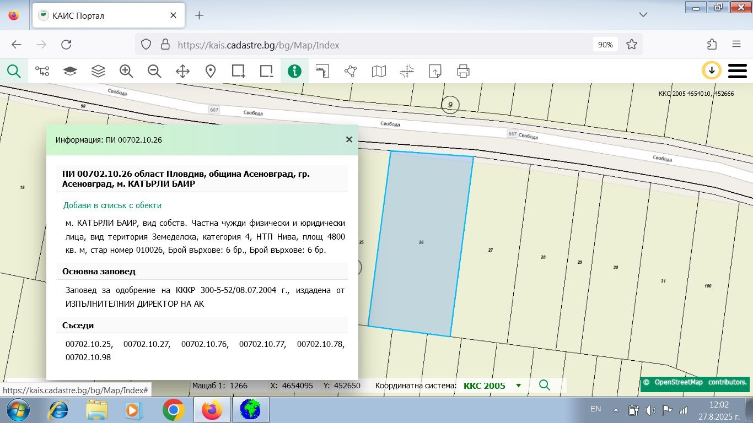Click 'Добави в списък с обекти' link
The image size is (753, 423).
(x=112, y=205)
